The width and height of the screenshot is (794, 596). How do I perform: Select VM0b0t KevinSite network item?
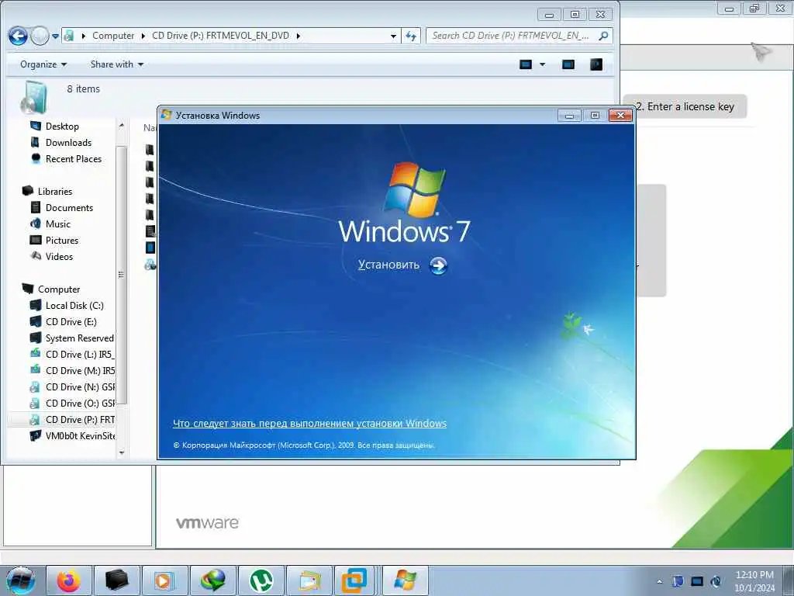pyautogui.click(x=80, y=436)
